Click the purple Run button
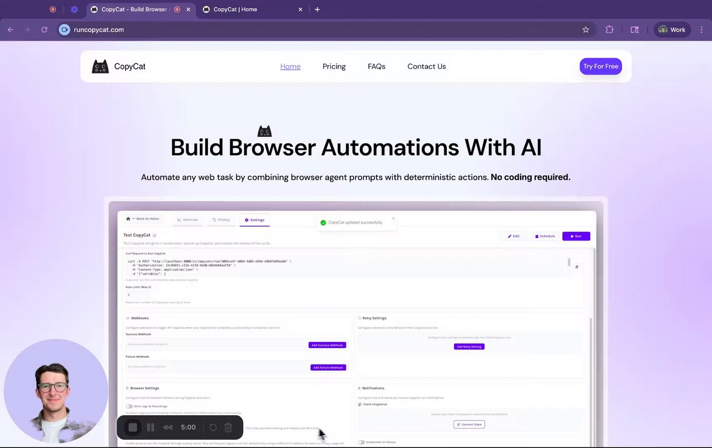This screenshot has height=448, width=712. pyautogui.click(x=576, y=236)
